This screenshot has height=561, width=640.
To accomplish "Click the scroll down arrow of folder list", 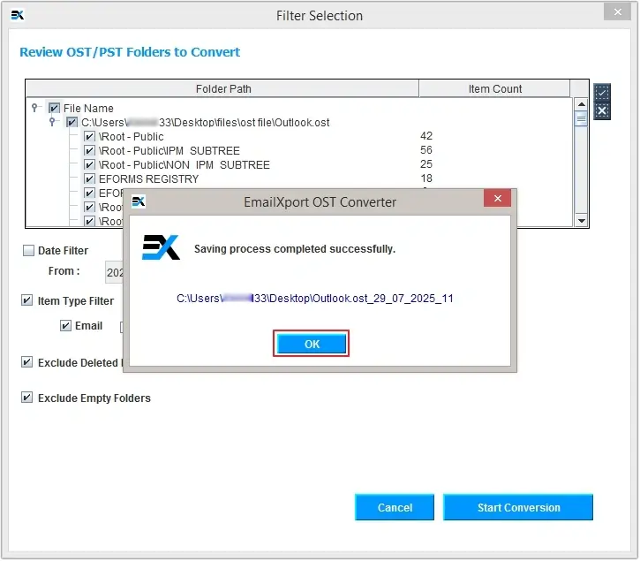I will pyautogui.click(x=580, y=220).
